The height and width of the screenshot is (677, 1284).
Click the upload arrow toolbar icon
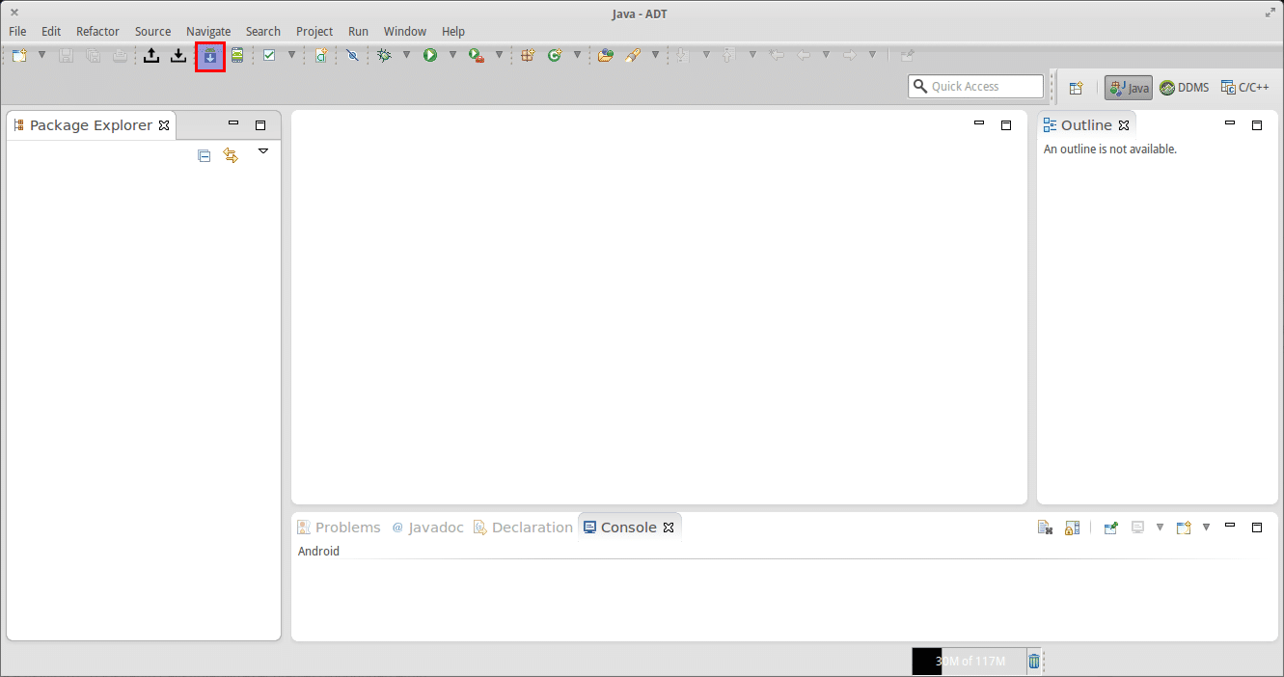(151, 56)
